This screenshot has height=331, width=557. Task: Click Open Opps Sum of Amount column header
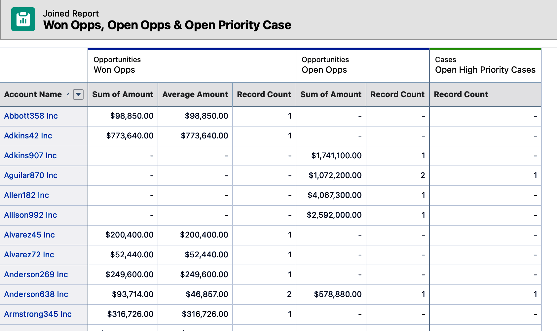click(331, 94)
